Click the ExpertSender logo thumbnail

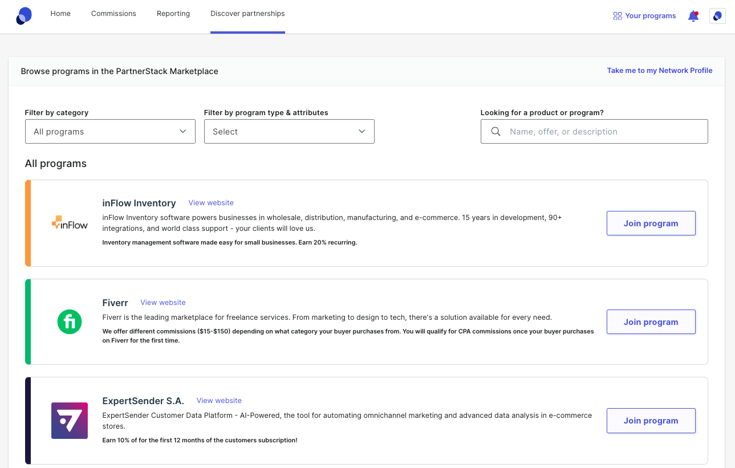(x=70, y=421)
